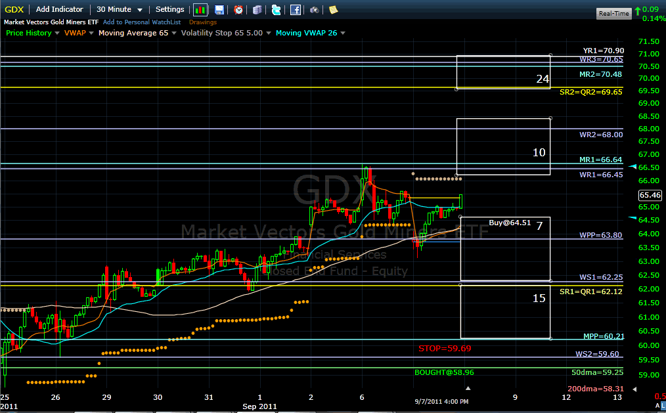
Task: Select the 200dma=58.31 label
Action: pos(596,389)
